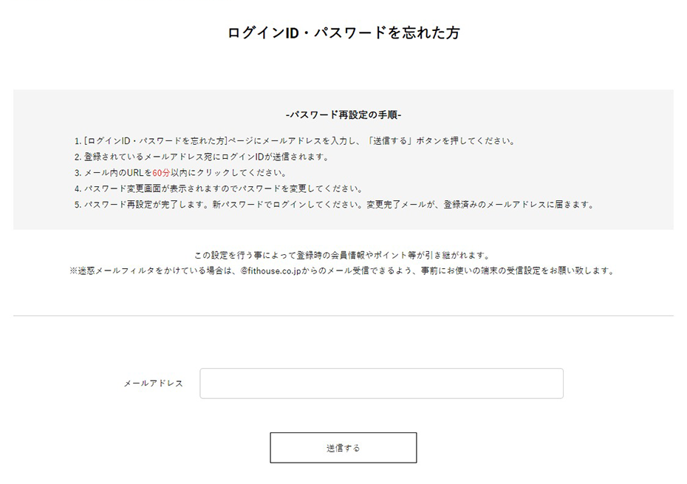Screen dimensions: 687x484
Task: Click the horizontal divider line above the form
Action: [x=343, y=316]
